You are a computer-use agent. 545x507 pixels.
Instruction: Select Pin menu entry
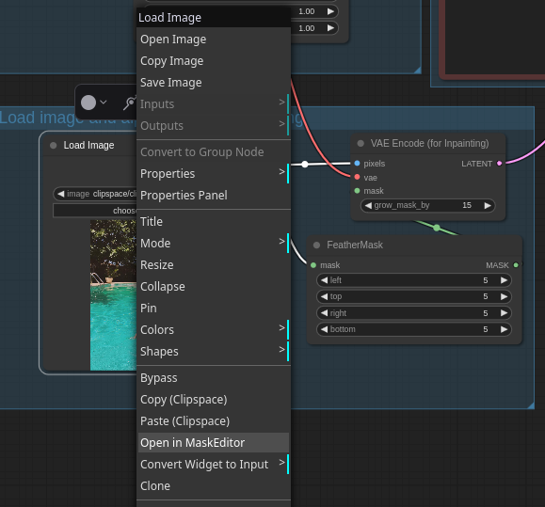pos(214,308)
